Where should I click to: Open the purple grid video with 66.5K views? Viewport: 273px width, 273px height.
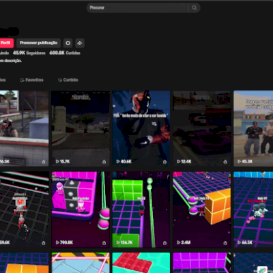pyautogui.click(x=253, y=210)
